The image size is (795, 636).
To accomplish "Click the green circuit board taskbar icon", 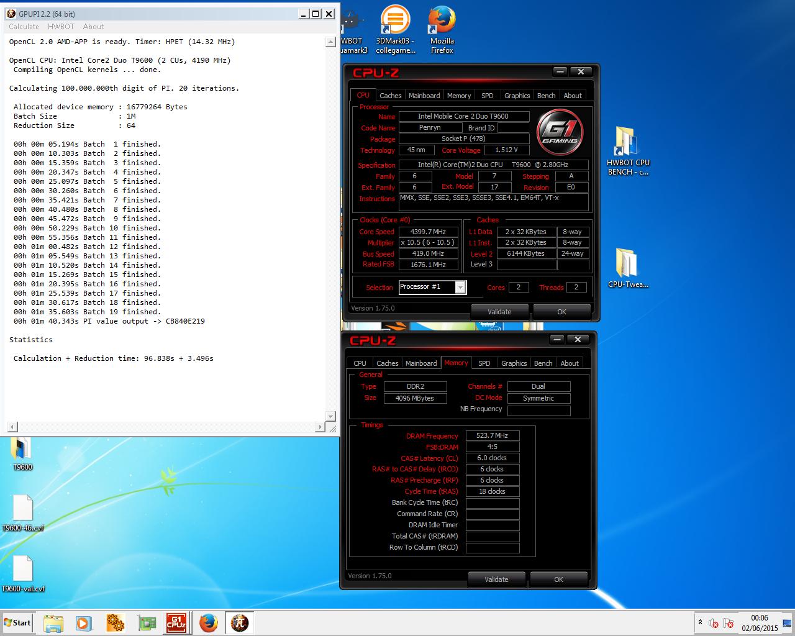I will [x=147, y=623].
